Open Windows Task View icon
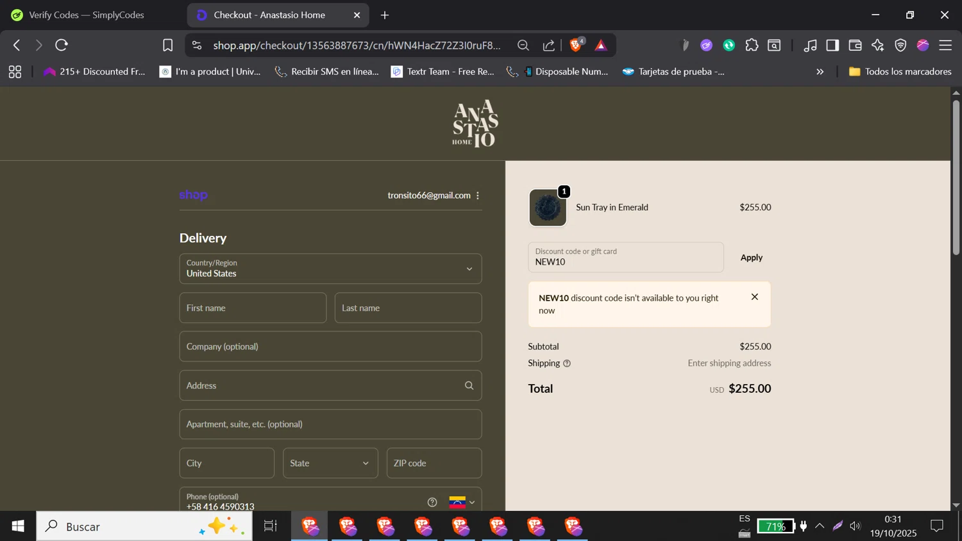962x541 pixels. click(271, 526)
